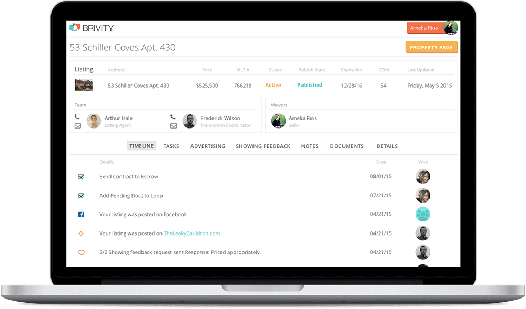526x309 pixels.
Task: Click the listing property thumbnail photo
Action: (x=84, y=85)
